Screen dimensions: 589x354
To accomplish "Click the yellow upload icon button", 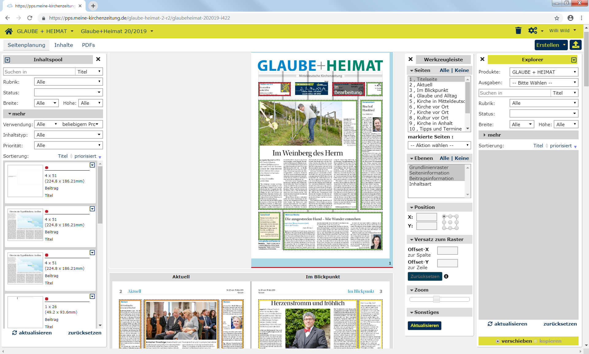I will tap(576, 45).
